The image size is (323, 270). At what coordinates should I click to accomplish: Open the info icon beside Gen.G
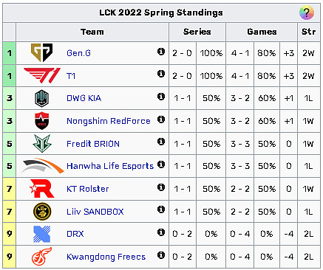click(x=161, y=52)
